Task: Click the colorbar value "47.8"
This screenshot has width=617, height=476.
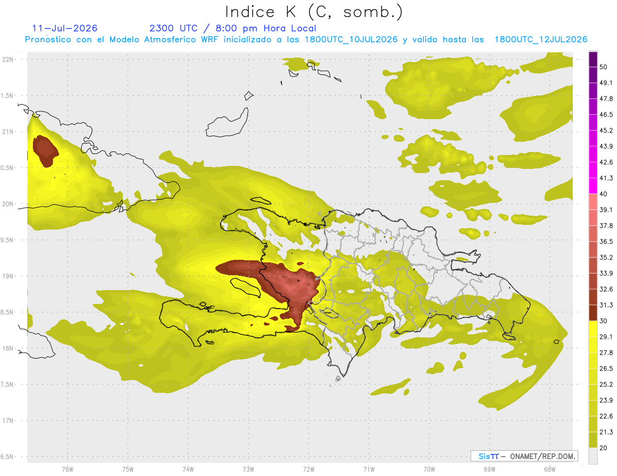Action: point(606,99)
